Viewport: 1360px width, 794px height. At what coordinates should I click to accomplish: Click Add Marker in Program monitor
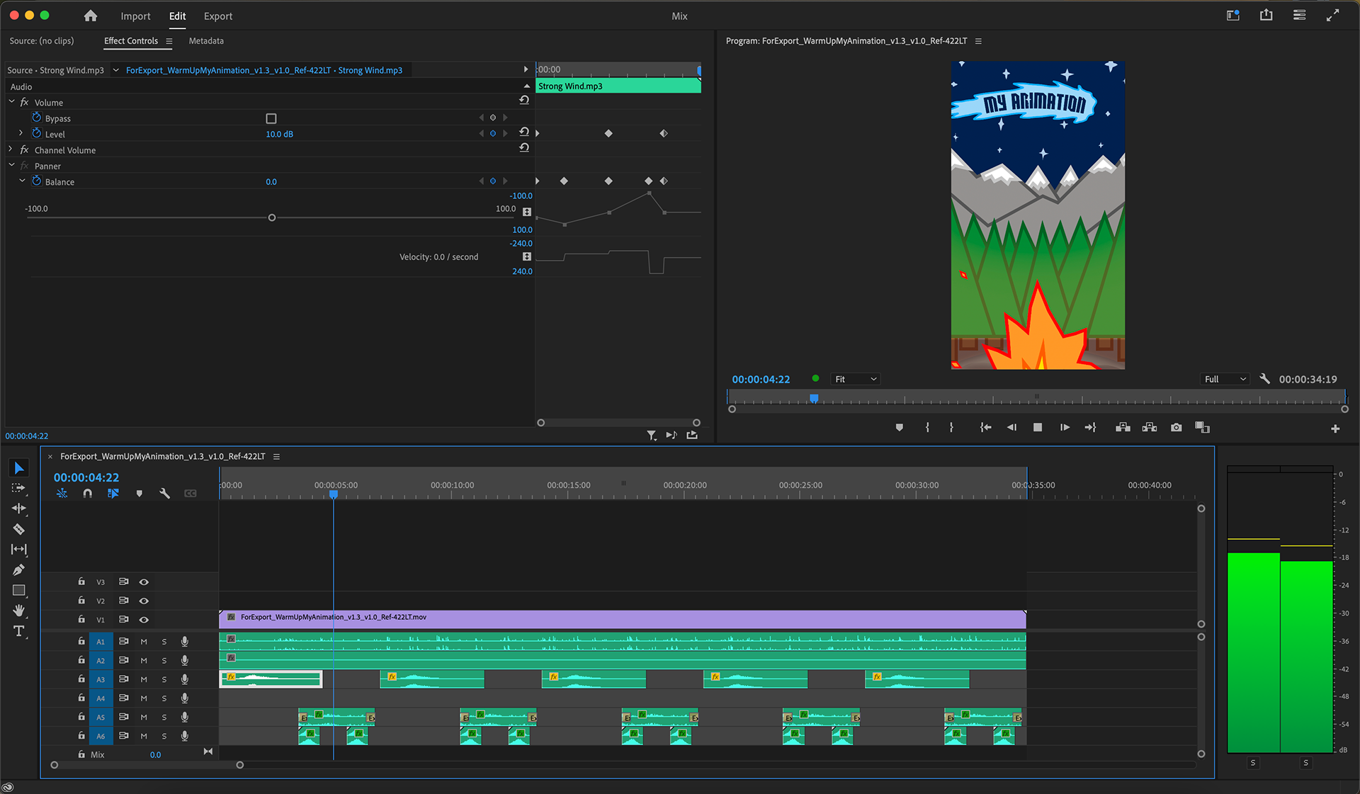tap(900, 428)
